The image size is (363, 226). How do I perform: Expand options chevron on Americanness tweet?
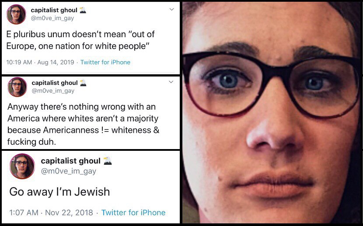tap(171, 82)
